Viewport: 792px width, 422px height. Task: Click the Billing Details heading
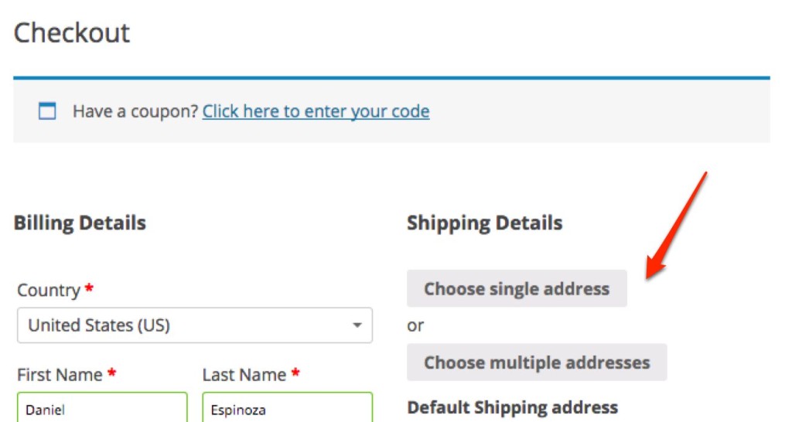80,223
